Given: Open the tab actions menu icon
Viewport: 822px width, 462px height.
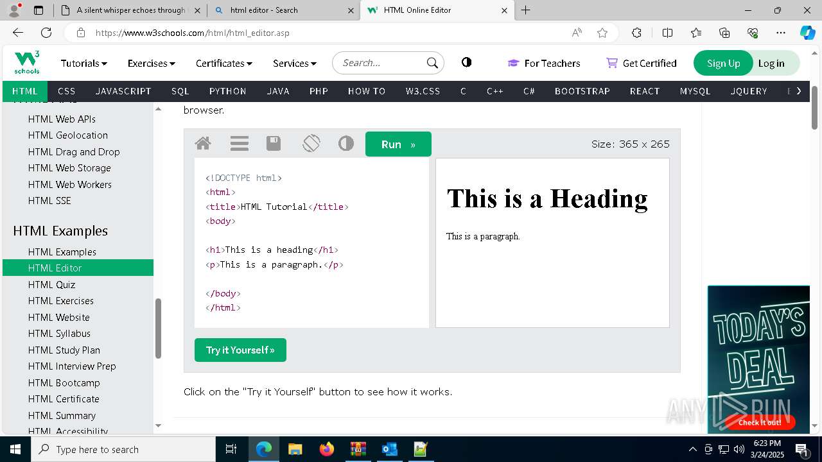Looking at the screenshot, I should [39, 10].
